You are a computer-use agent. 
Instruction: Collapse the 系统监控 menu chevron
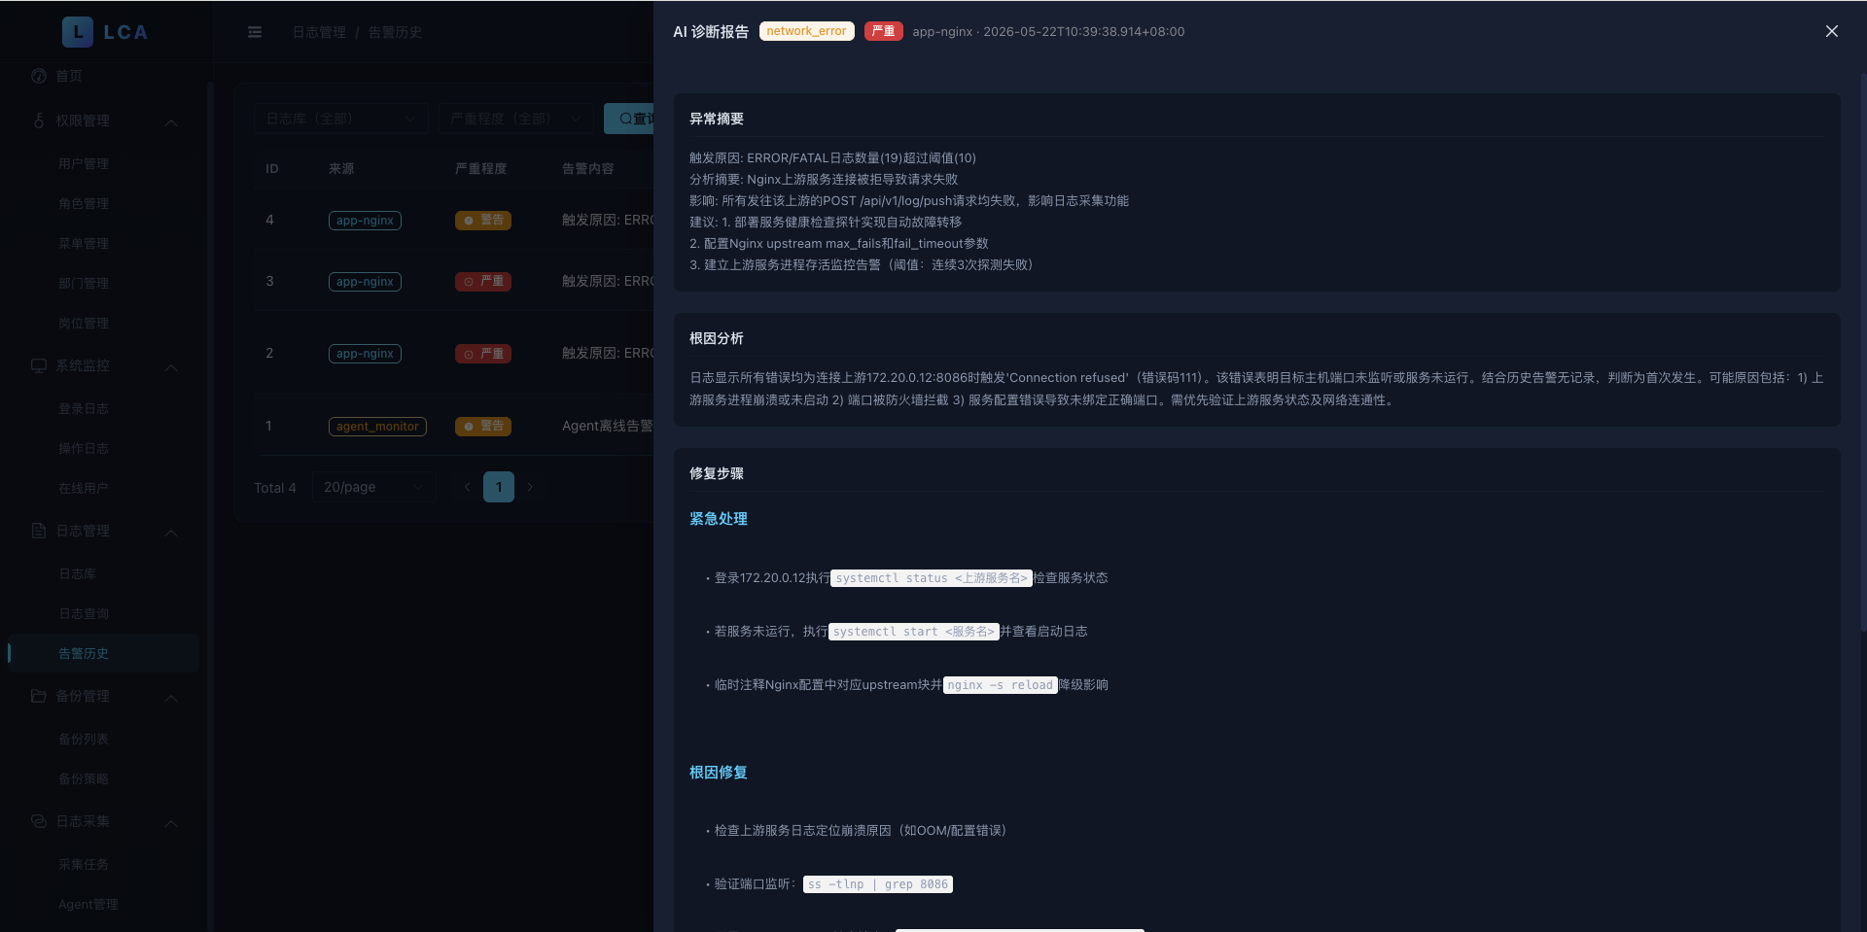tap(171, 367)
